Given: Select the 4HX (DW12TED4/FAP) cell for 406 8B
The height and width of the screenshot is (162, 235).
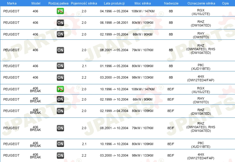Looking at the screenshot, I should (201, 78).
